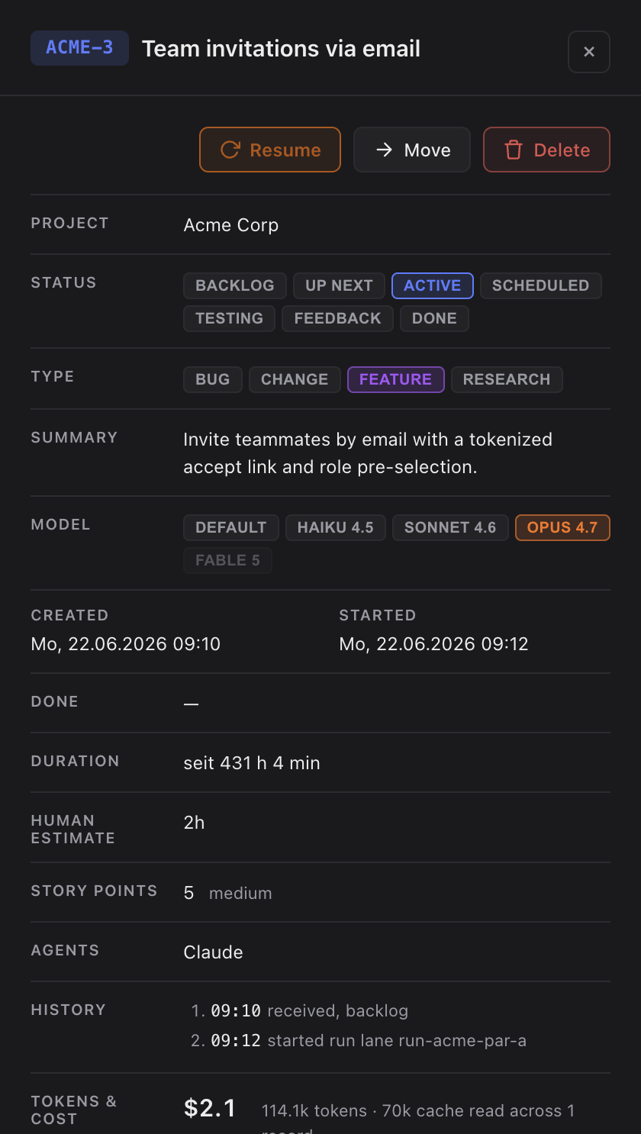The width and height of the screenshot is (641, 1134).
Task: Click the ACME-3 ticket ID badge
Action: pos(79,47)
